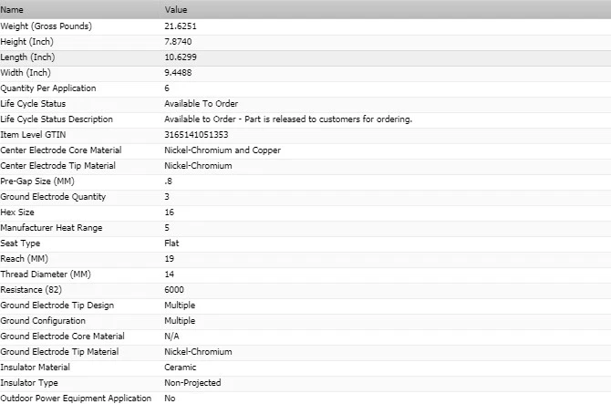Select the Length (Inch) row label

27,57
